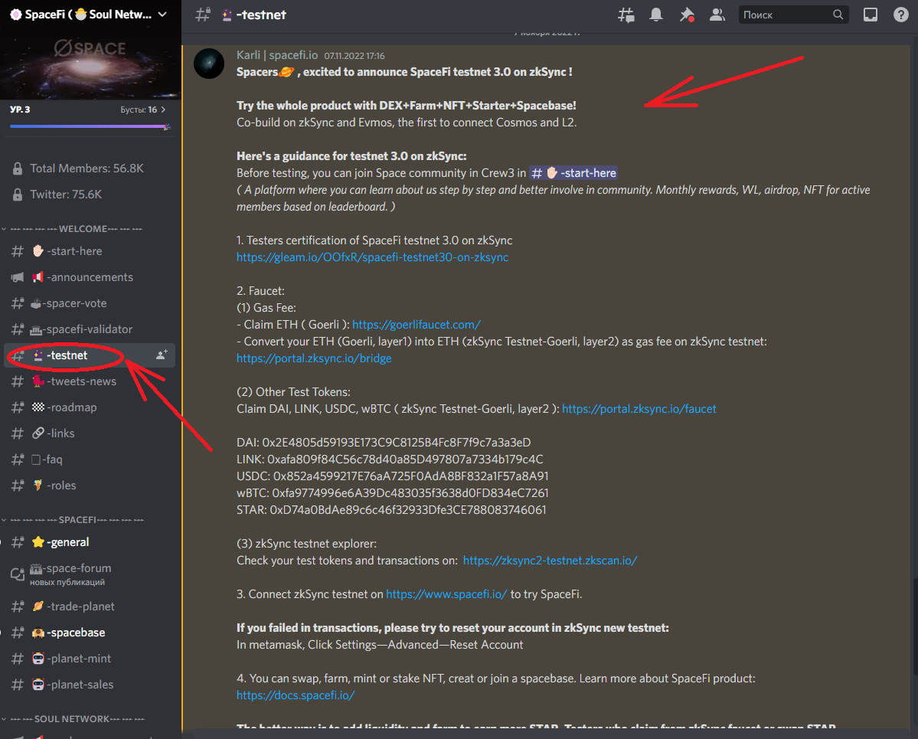This screenshot has height=739, width=918.
Task: Click the hash icon in the channel header
Action: (203, 15)
